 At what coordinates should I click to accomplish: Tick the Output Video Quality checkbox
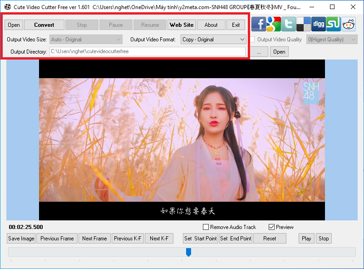click(252, 40)
